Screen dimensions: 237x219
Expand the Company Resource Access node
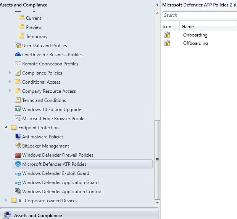tap(10, 91)
